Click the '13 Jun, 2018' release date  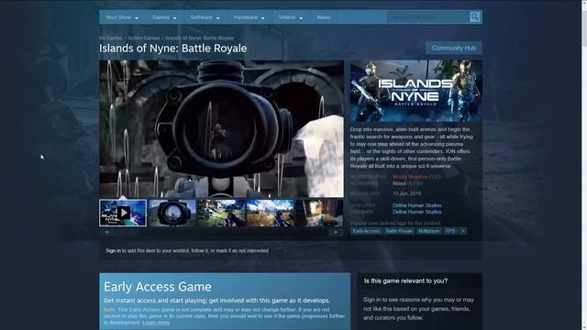pyautogui.click(x=407, y=193)
